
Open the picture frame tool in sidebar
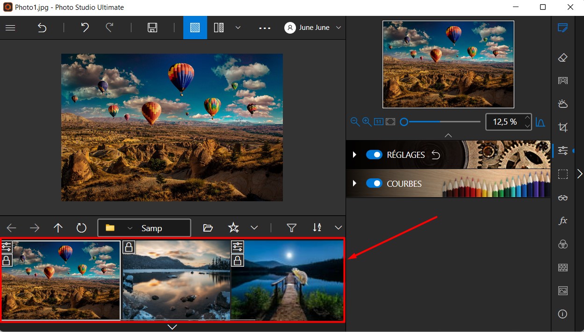pyautogui.click(x=563, y=290)
